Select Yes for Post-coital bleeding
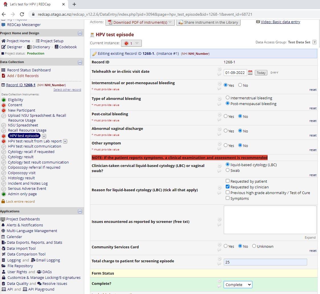 (225, 116)
